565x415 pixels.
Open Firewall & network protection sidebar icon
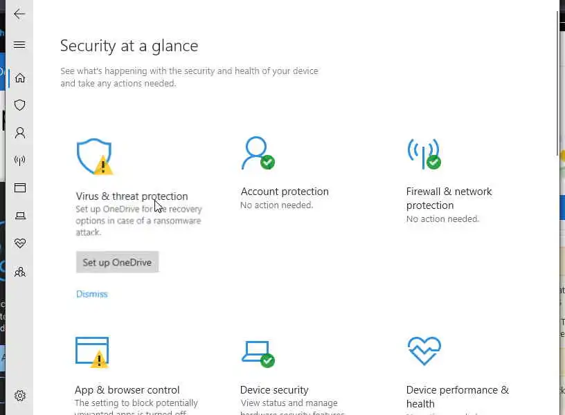[x=20, y=160]
